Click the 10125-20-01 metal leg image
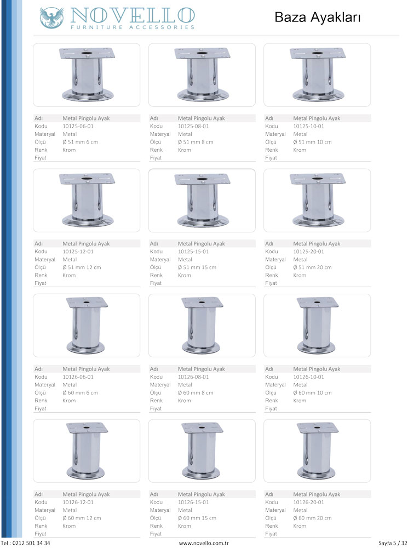The width and height of the screenshot is (408, 548). [317, 200]
